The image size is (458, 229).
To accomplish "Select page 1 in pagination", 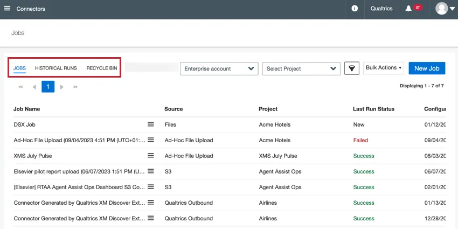I will coord(48,87).
